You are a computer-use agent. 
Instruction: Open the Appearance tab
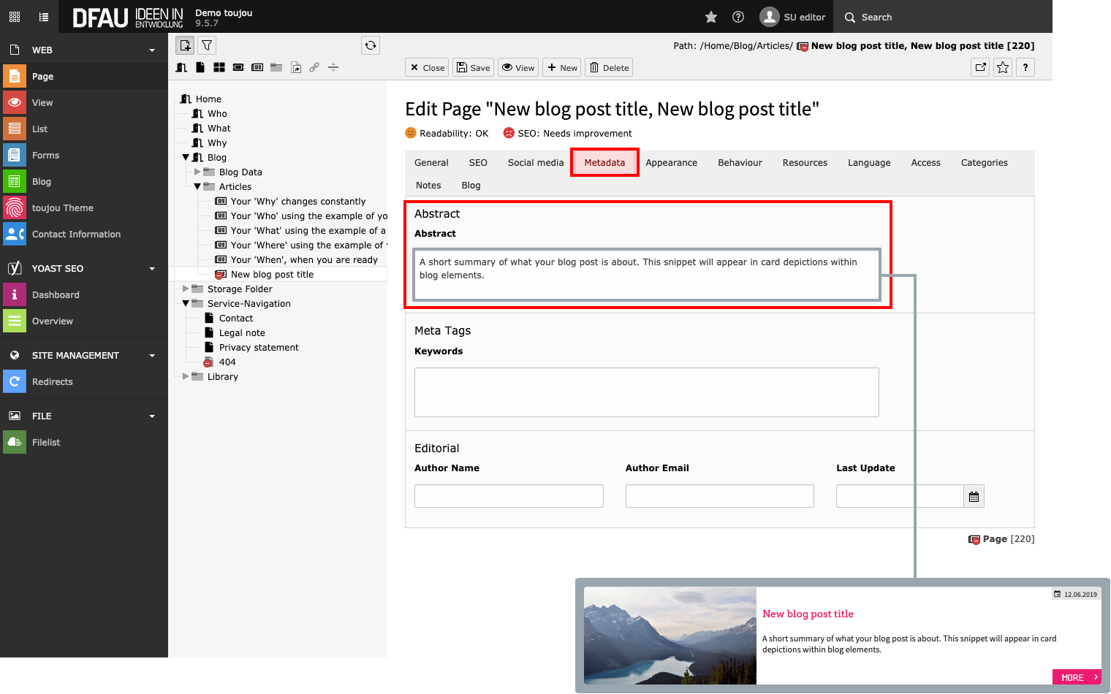coord(671,163)
